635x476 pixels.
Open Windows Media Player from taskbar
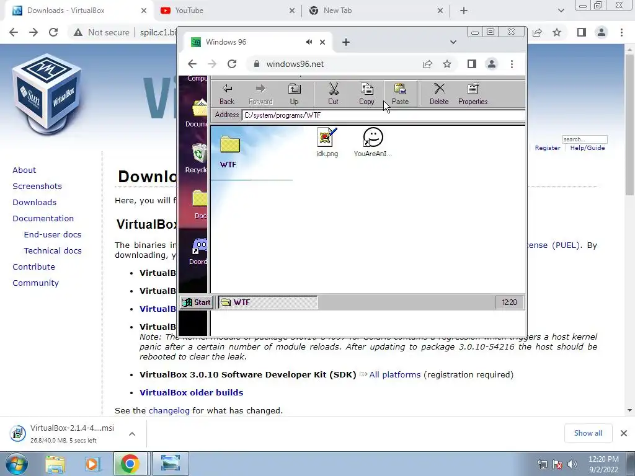[x=92, y=464]
